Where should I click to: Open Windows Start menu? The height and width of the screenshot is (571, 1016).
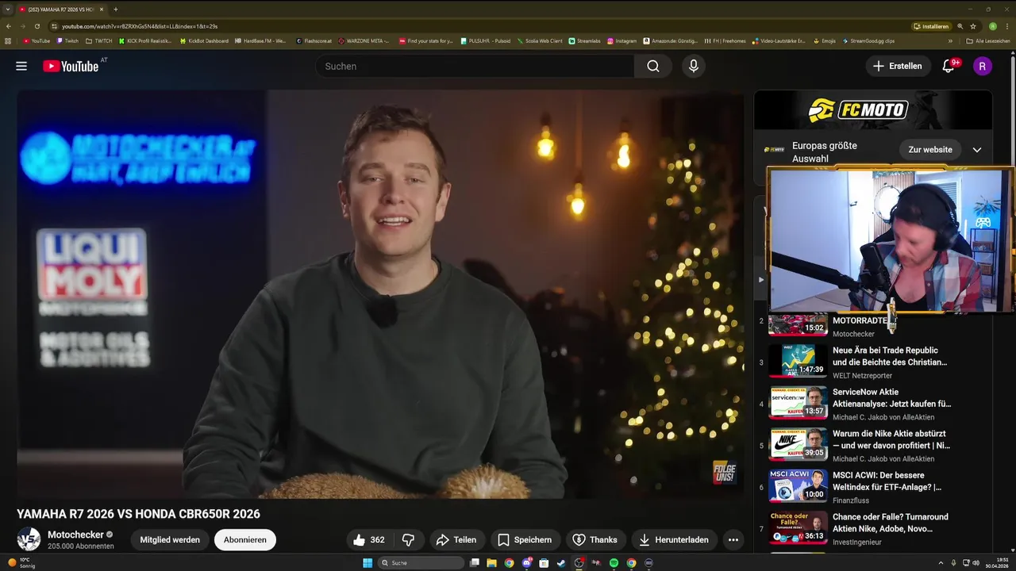coord(368,562)
